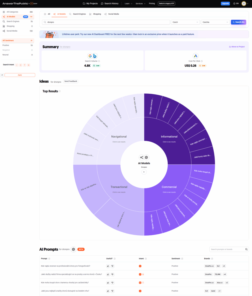Click the Top Results help icon
252x296 pixels.
tap(60, 91)
